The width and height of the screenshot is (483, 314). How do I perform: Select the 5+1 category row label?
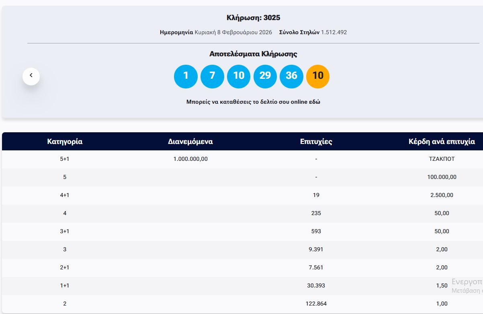coord(65,159)
